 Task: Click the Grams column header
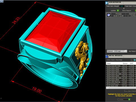[126, 63]
